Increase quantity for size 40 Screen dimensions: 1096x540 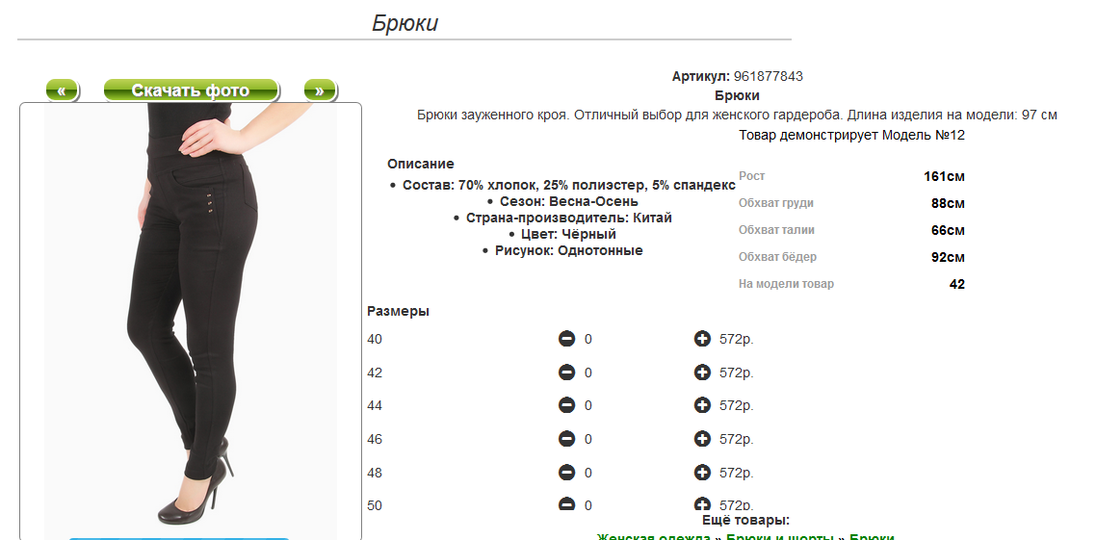pos(702,339)
